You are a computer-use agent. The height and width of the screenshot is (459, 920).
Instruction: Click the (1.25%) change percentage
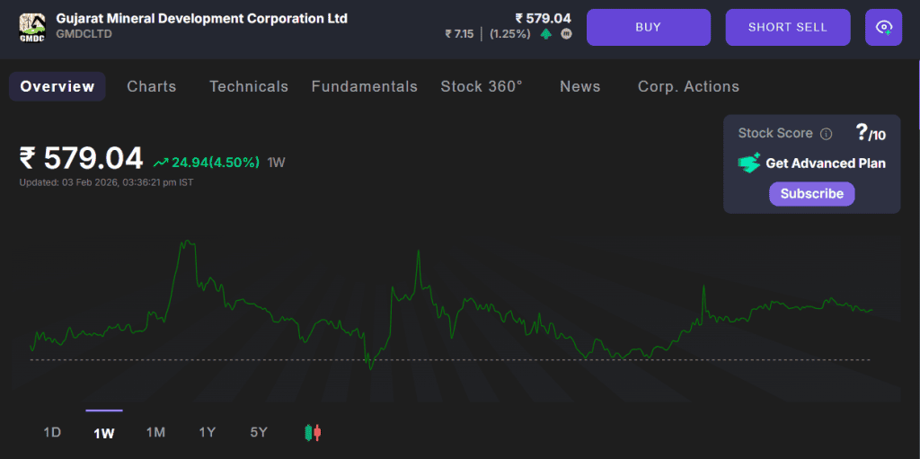click(510, 34)
